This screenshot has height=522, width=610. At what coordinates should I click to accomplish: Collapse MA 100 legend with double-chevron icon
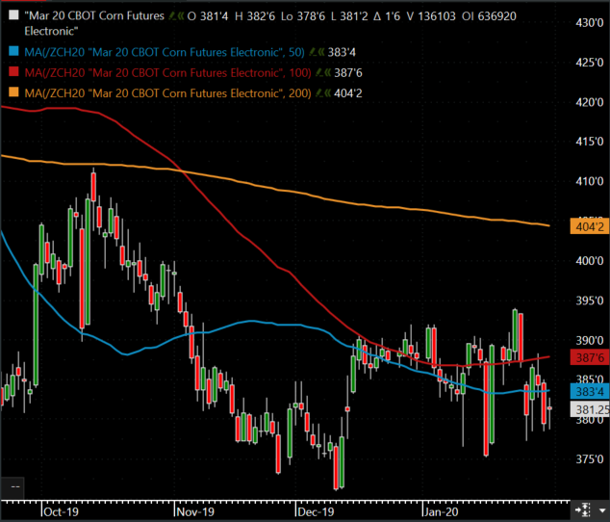(327, 73)
